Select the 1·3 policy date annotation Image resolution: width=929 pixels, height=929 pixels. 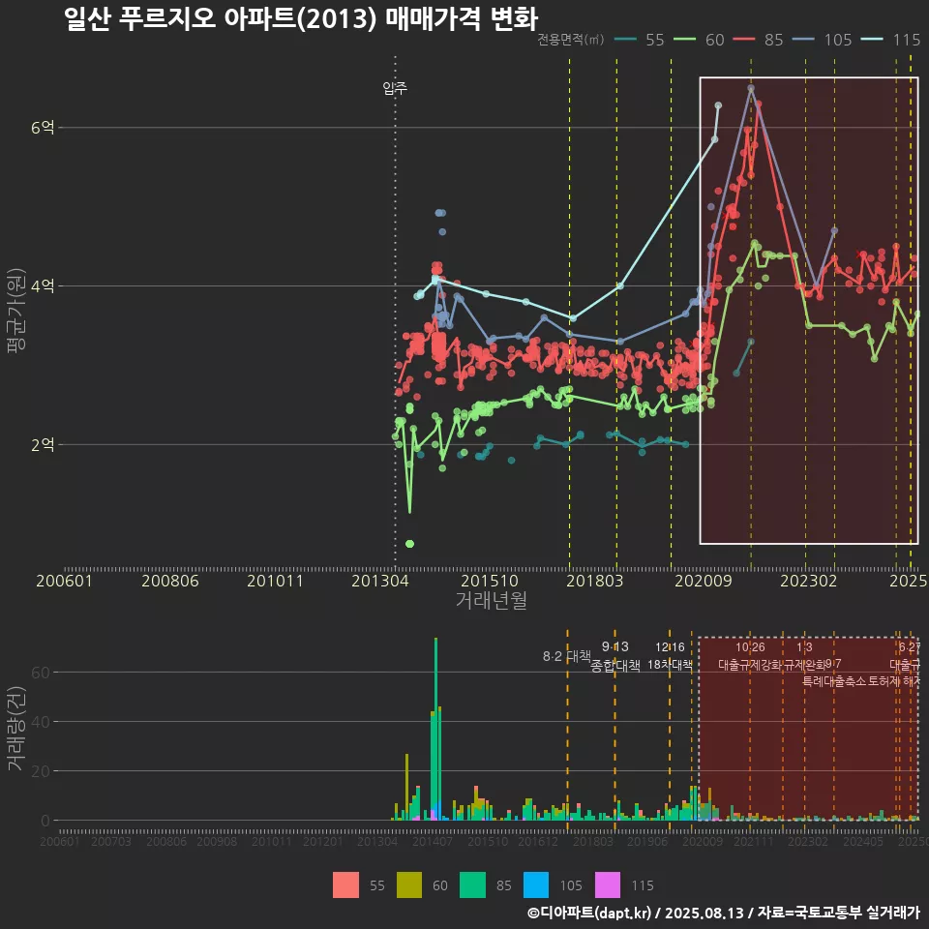point(804,647)
